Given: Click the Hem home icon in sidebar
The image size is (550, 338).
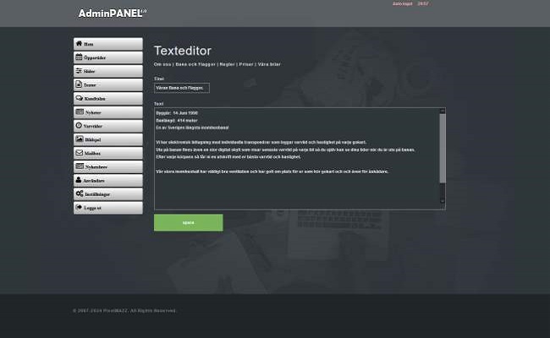Looking at the screenshot, I should tap(79, 44).
